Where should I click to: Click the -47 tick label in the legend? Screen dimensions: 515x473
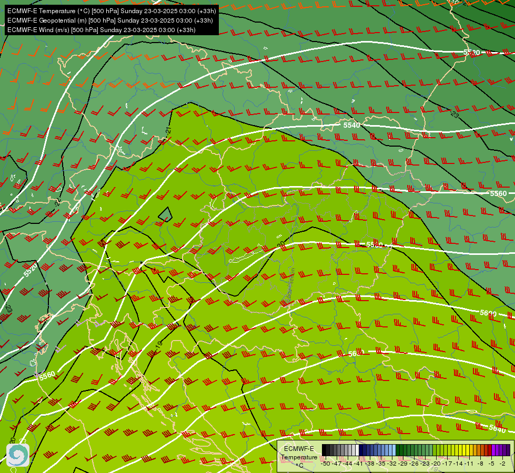(x=336, y=464)
